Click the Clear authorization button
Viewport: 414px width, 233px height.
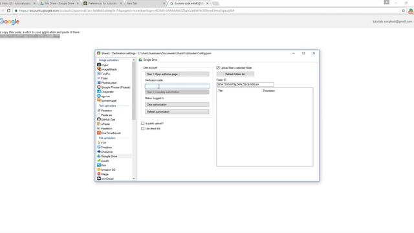click(x=177, y=105)
